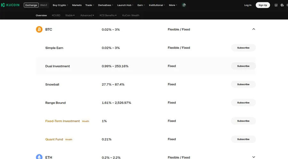Open the Stable dropdown
Viewport: 288px width, 159px height.
pyautogui.click(x=70, y=15)
